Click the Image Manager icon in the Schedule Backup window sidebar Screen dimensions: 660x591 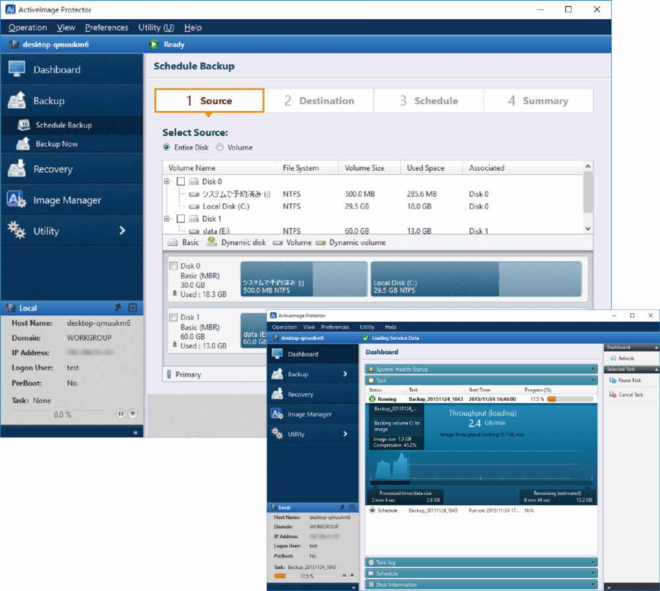16,199
